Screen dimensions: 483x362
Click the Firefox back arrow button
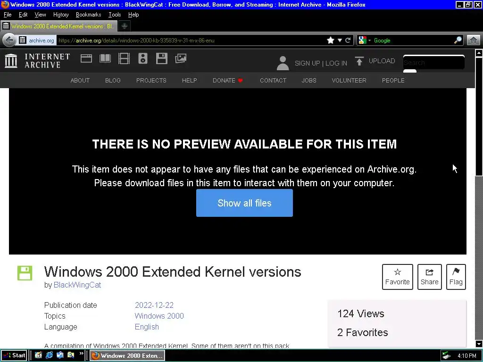[9, 41]
